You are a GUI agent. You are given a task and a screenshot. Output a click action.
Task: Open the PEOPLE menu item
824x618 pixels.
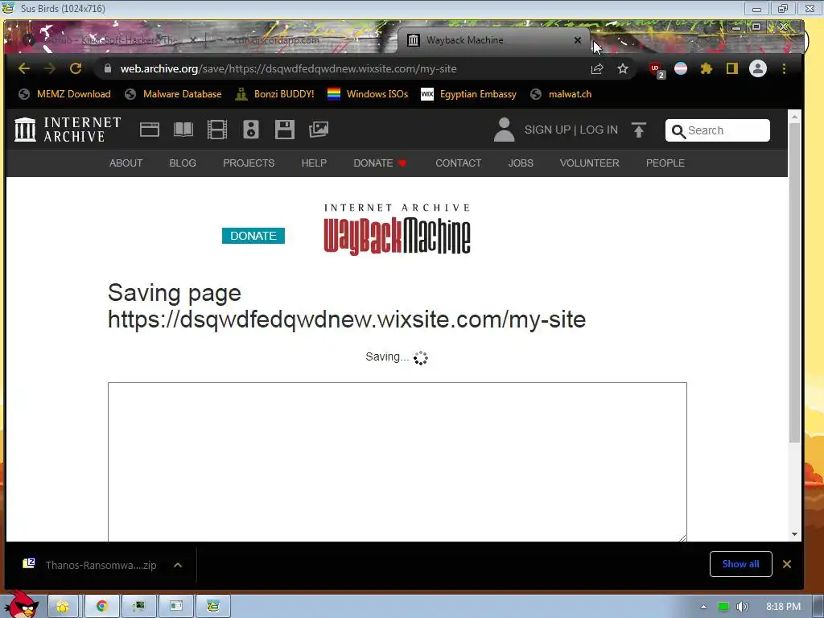tap(665, 163)
